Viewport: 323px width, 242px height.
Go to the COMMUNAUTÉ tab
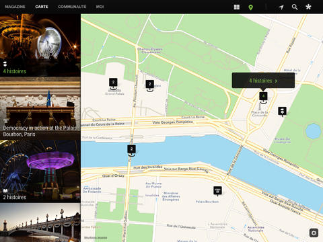[72, 7]
